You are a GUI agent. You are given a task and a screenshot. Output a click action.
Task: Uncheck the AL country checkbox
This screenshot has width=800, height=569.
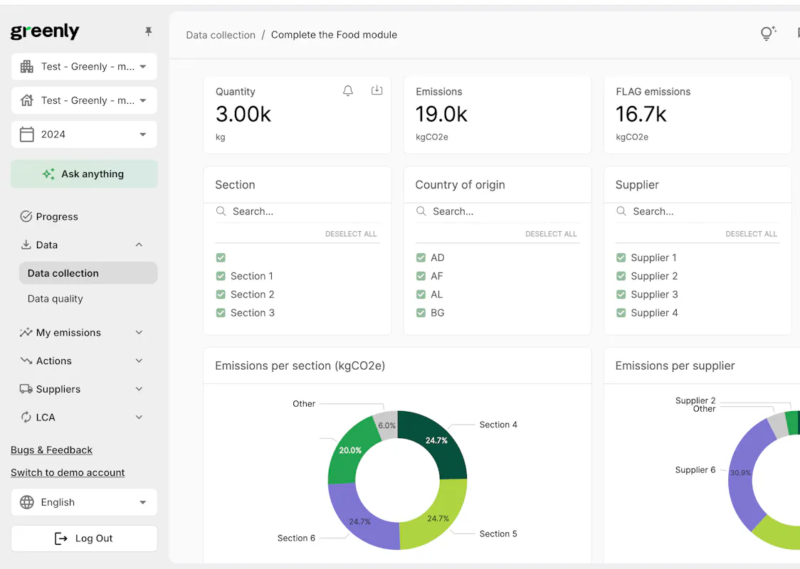[421, 294]
